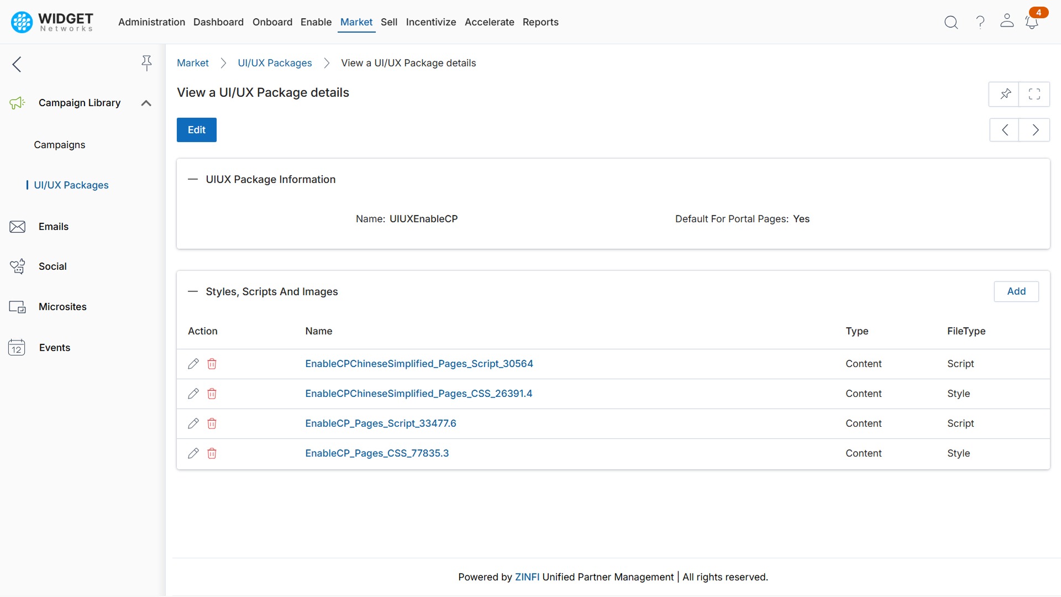Image resolution: width=1061 pixels, height=597 pixels.
Task: Toggle fullscreen view of the details panel
Action: pyautogui.click(x=1034, y=94)
